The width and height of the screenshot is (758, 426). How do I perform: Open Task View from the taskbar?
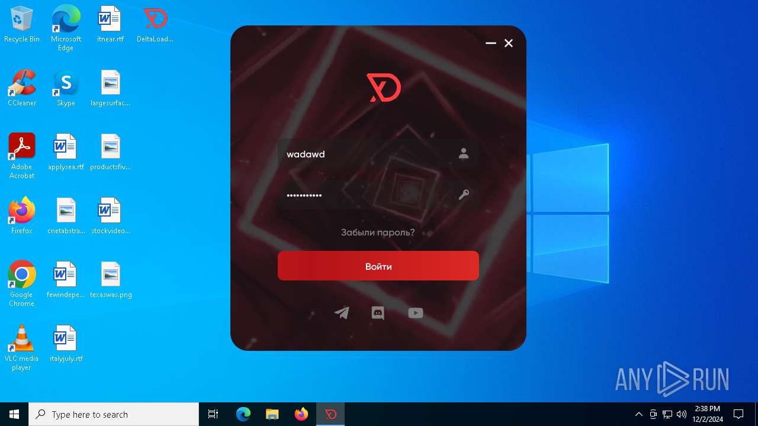tap(213, 414)
